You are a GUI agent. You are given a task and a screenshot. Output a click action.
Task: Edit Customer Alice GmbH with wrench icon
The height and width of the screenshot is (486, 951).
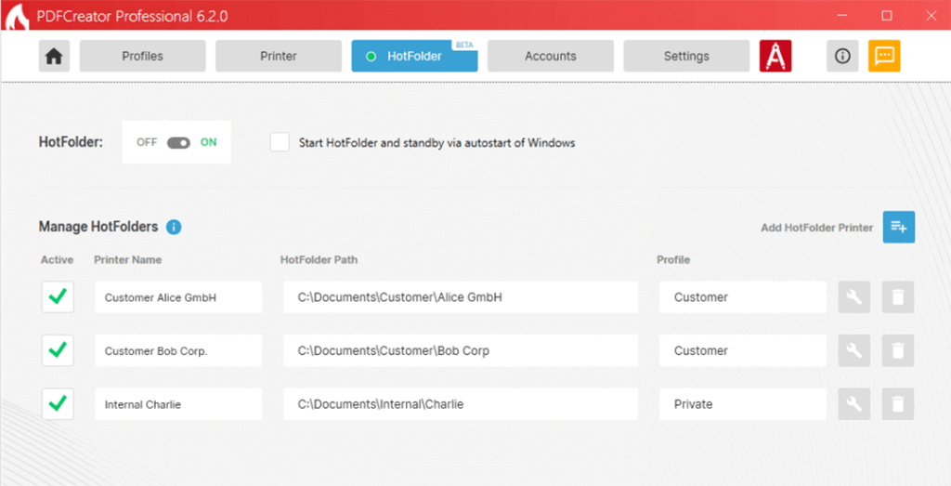click(853, 297)
